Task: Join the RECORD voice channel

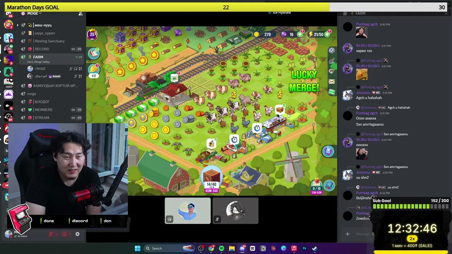Action: (52, 49)
